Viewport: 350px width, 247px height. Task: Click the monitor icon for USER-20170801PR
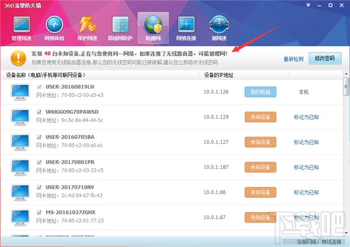(20, 168)
